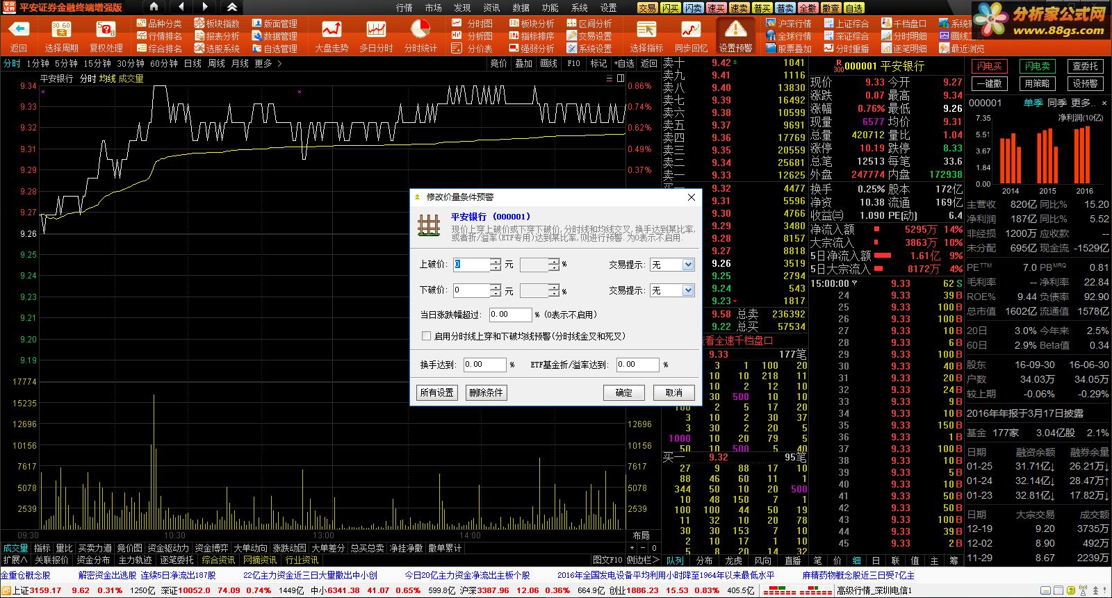Click 选择指标 indicator icon
Image resolution: width=1112 pixels, height=598 pixels.
(x=646, y=29)
